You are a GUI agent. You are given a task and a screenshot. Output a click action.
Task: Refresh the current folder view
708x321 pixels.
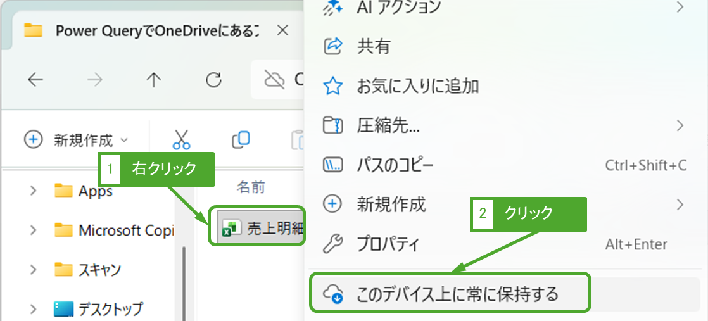coord(214,80)
